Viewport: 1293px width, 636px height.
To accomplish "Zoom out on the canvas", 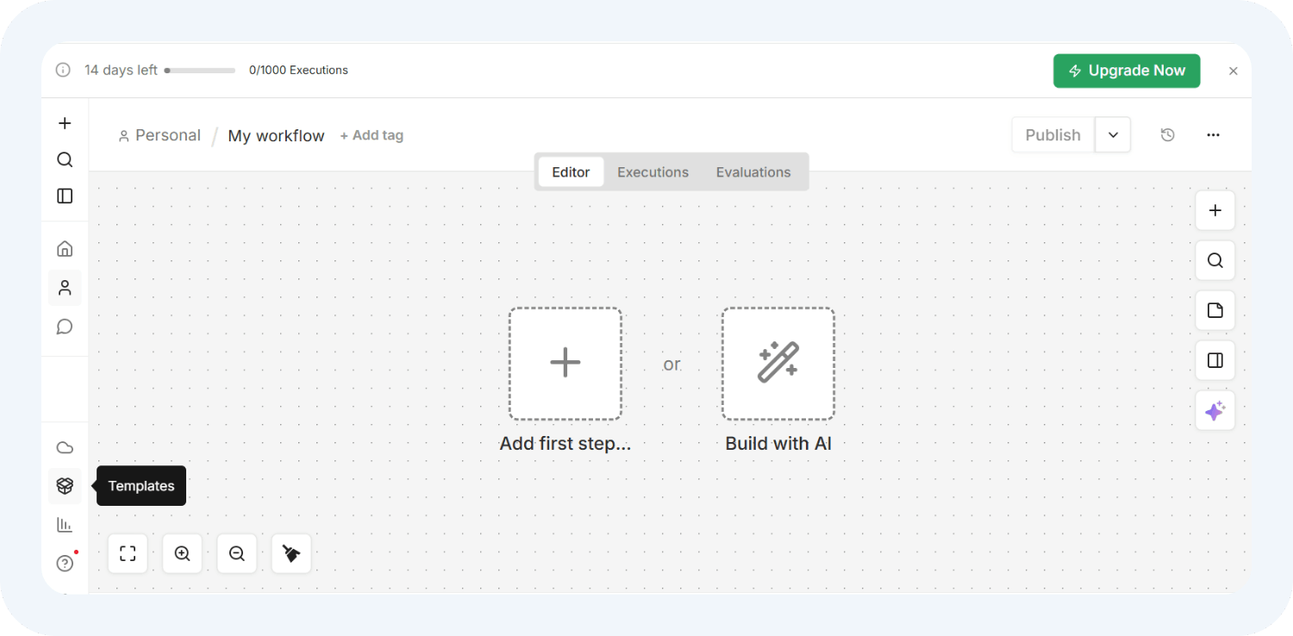I will click(x=237, y=554).
